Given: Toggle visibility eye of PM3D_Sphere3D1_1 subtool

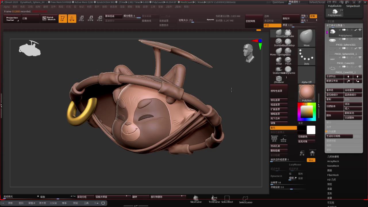Looking at the screenshot, I should [360, 48].
